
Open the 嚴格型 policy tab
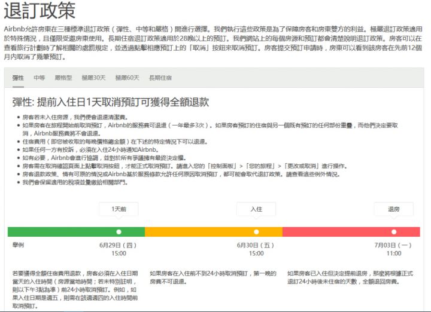(63, 78)
